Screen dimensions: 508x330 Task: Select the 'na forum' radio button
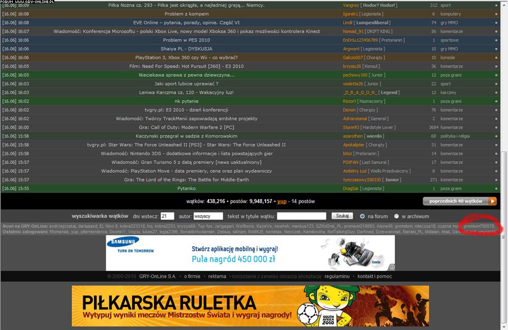tap(362, 216)
